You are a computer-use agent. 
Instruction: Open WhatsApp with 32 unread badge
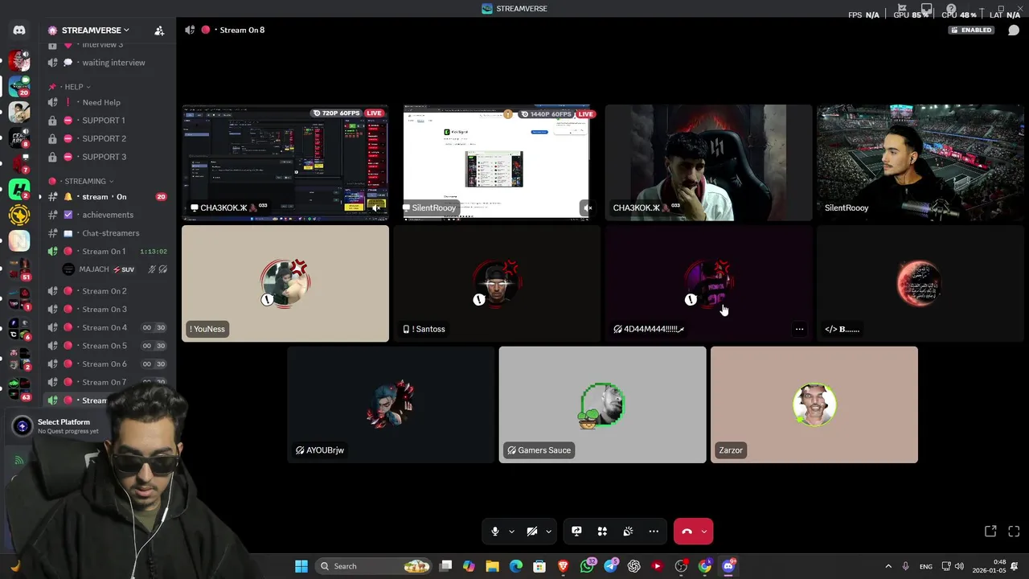click(588, 566)
